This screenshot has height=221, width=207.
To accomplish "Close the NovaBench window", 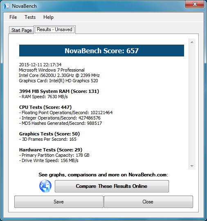I will 195,4.
